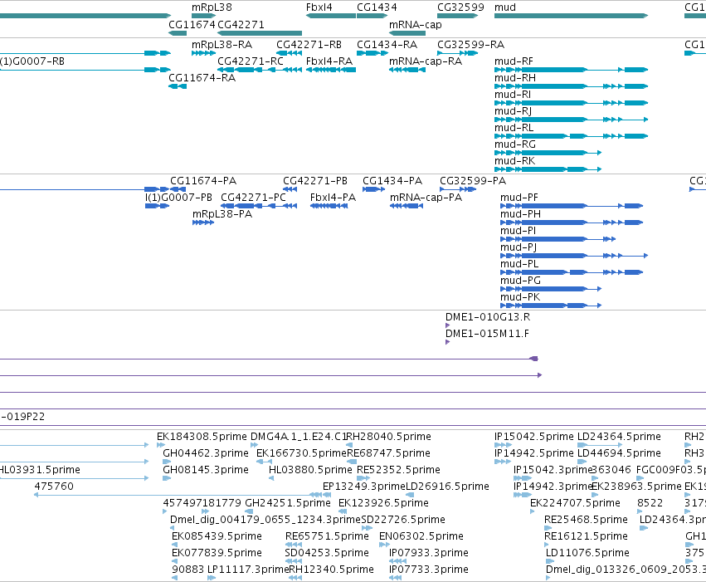Open EST RE25468.5prime

pyautogui.click(x=586, y=521)
